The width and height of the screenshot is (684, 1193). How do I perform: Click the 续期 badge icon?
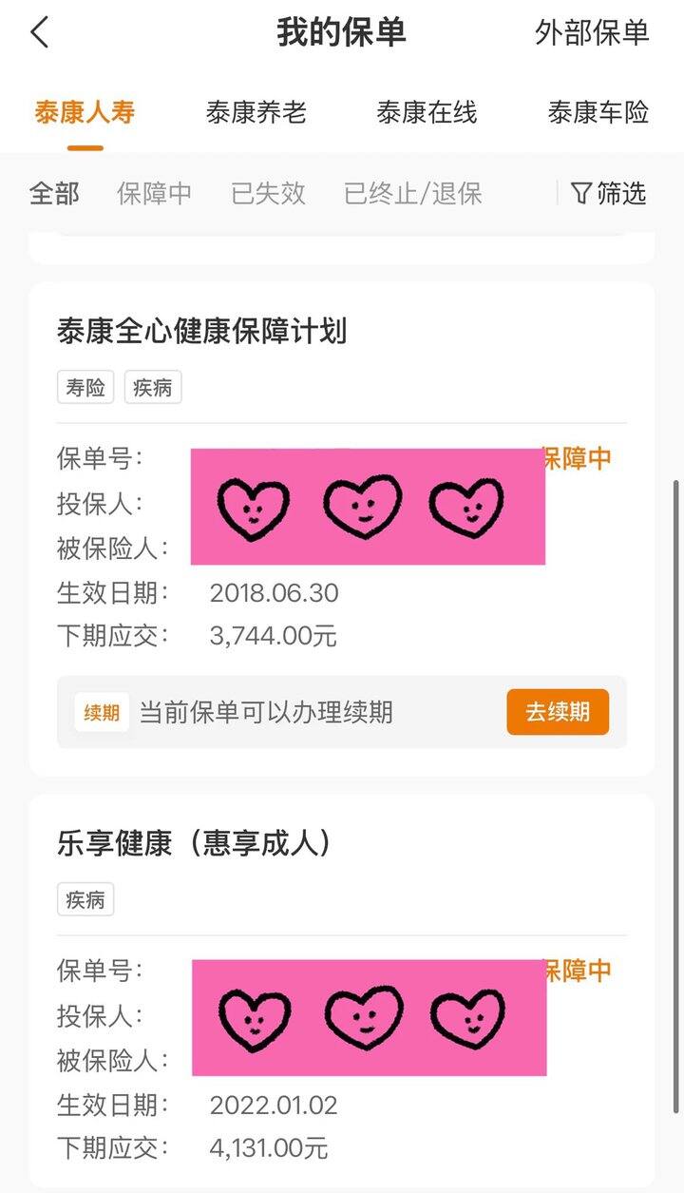coord(102,712)
